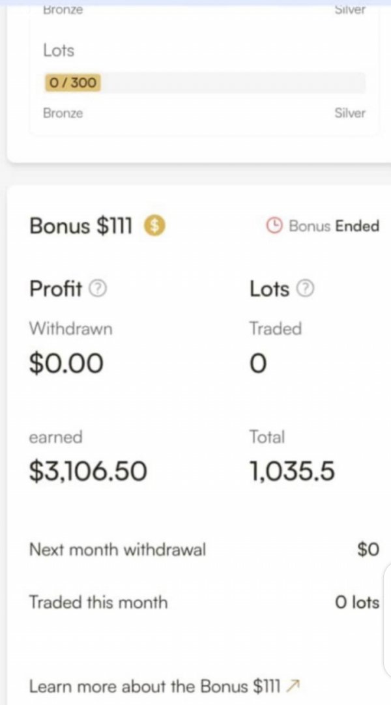
Task: Click the 0 / 300 lots progress badge
Action: (72, 83)
